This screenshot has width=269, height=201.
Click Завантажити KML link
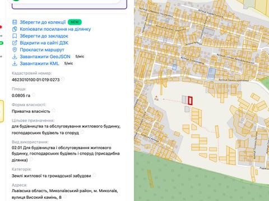click(x=39, y=64)
